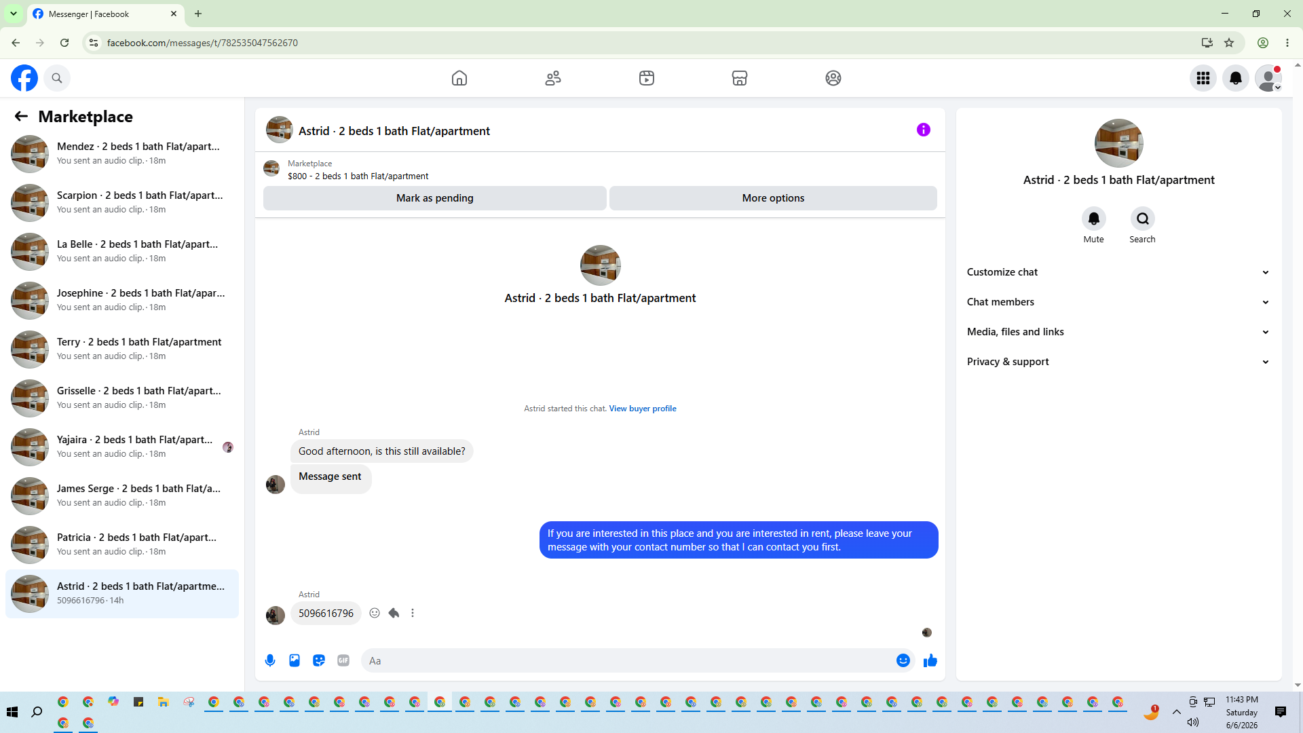Open the Facebook logo home link
This screenshot has width=1303, height=733.
coord(24,78)
